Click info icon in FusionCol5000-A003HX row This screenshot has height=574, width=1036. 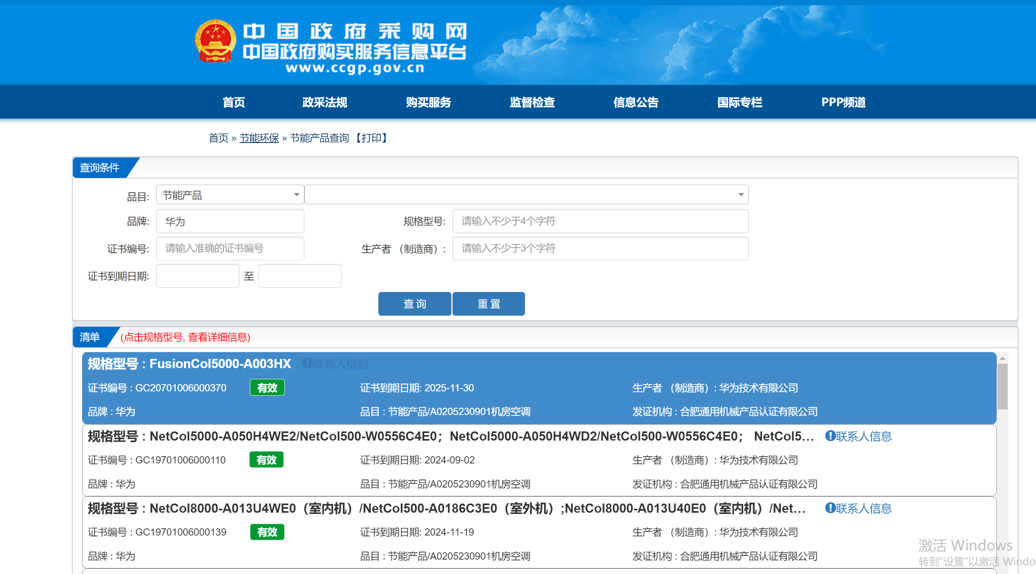click(x=307, y=363)
